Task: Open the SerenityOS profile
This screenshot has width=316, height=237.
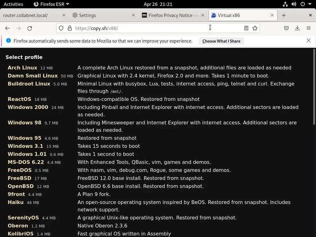Action: [23, 218]
